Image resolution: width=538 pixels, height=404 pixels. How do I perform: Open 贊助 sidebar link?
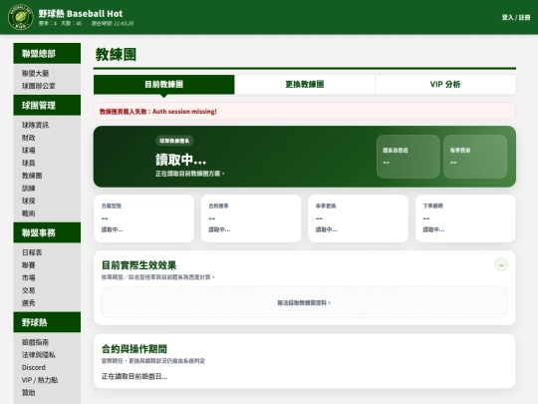29,393
